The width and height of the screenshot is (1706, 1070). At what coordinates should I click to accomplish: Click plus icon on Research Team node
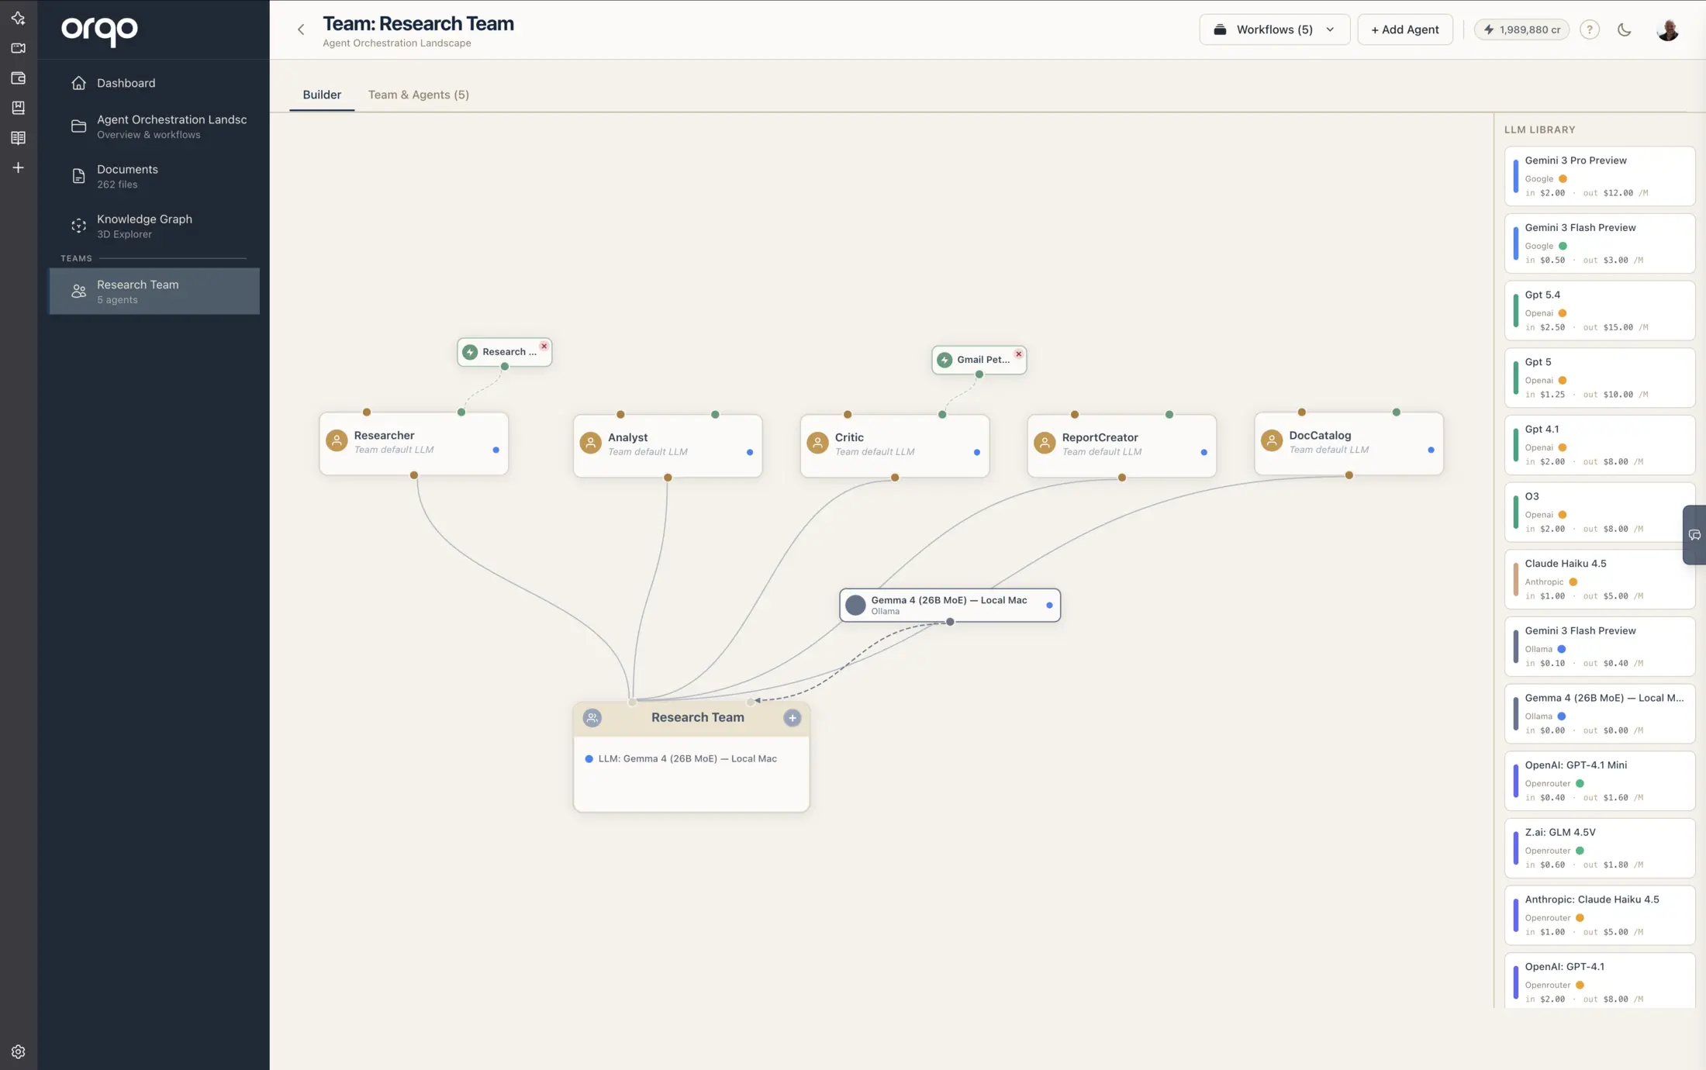click(793, 718)
